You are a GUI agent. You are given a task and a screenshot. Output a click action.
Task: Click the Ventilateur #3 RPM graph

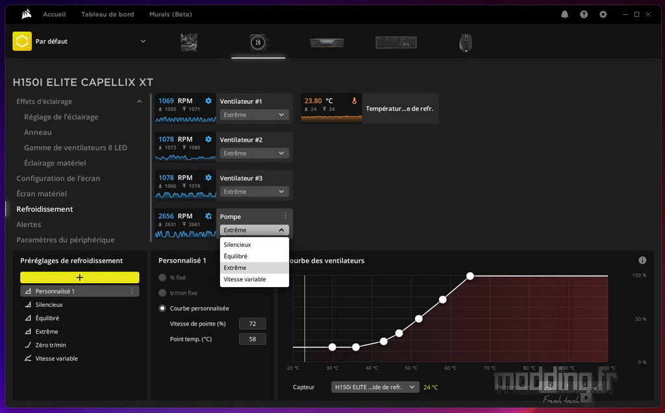[185, 195]
